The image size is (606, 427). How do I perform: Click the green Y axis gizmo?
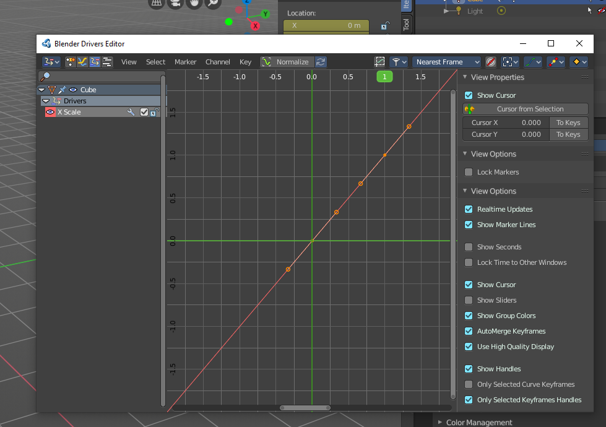(x=265, y=14)
